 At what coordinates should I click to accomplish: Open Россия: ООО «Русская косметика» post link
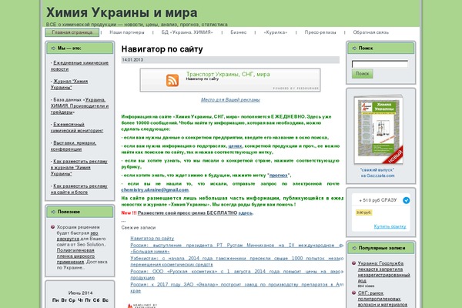[x=236, y=274]
